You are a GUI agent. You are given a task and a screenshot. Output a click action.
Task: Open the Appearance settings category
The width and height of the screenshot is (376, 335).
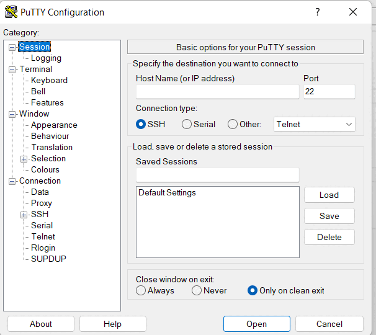(x=54, y=125)
